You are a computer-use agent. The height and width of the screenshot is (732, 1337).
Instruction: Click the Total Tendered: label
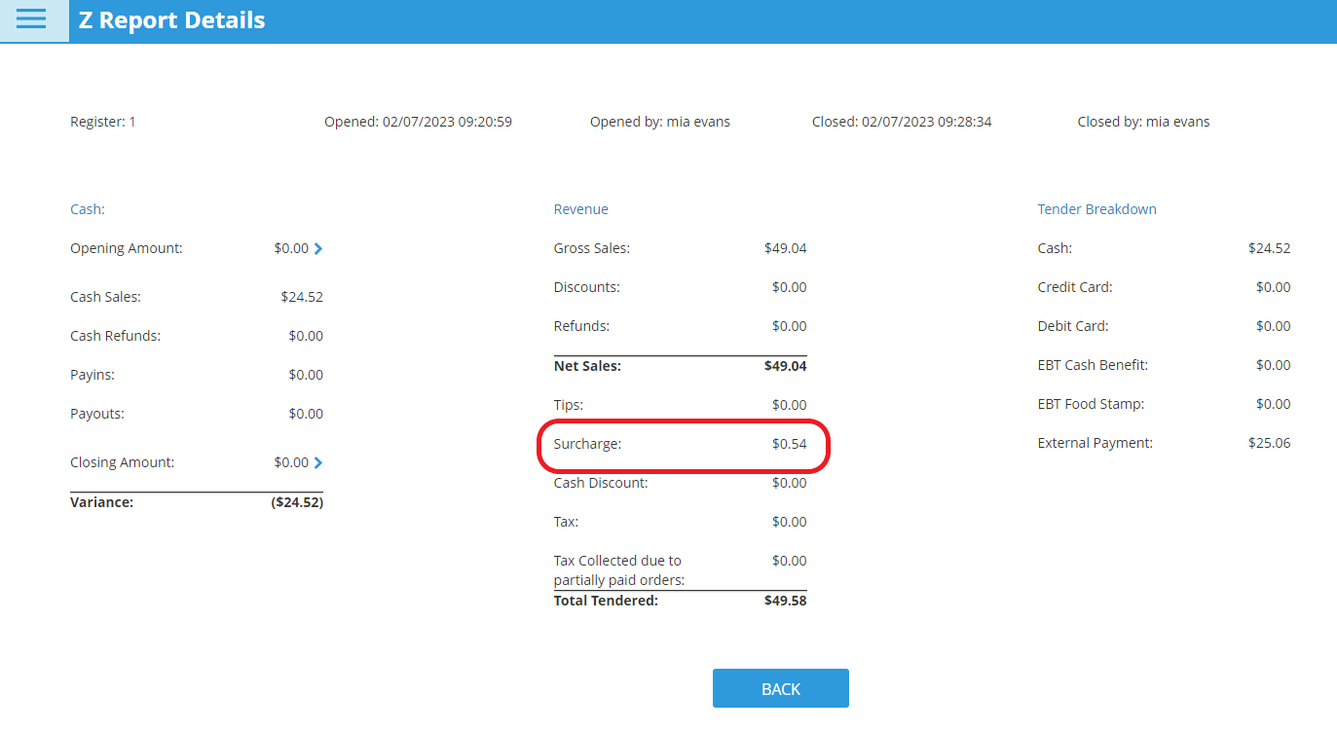[606, 601]
